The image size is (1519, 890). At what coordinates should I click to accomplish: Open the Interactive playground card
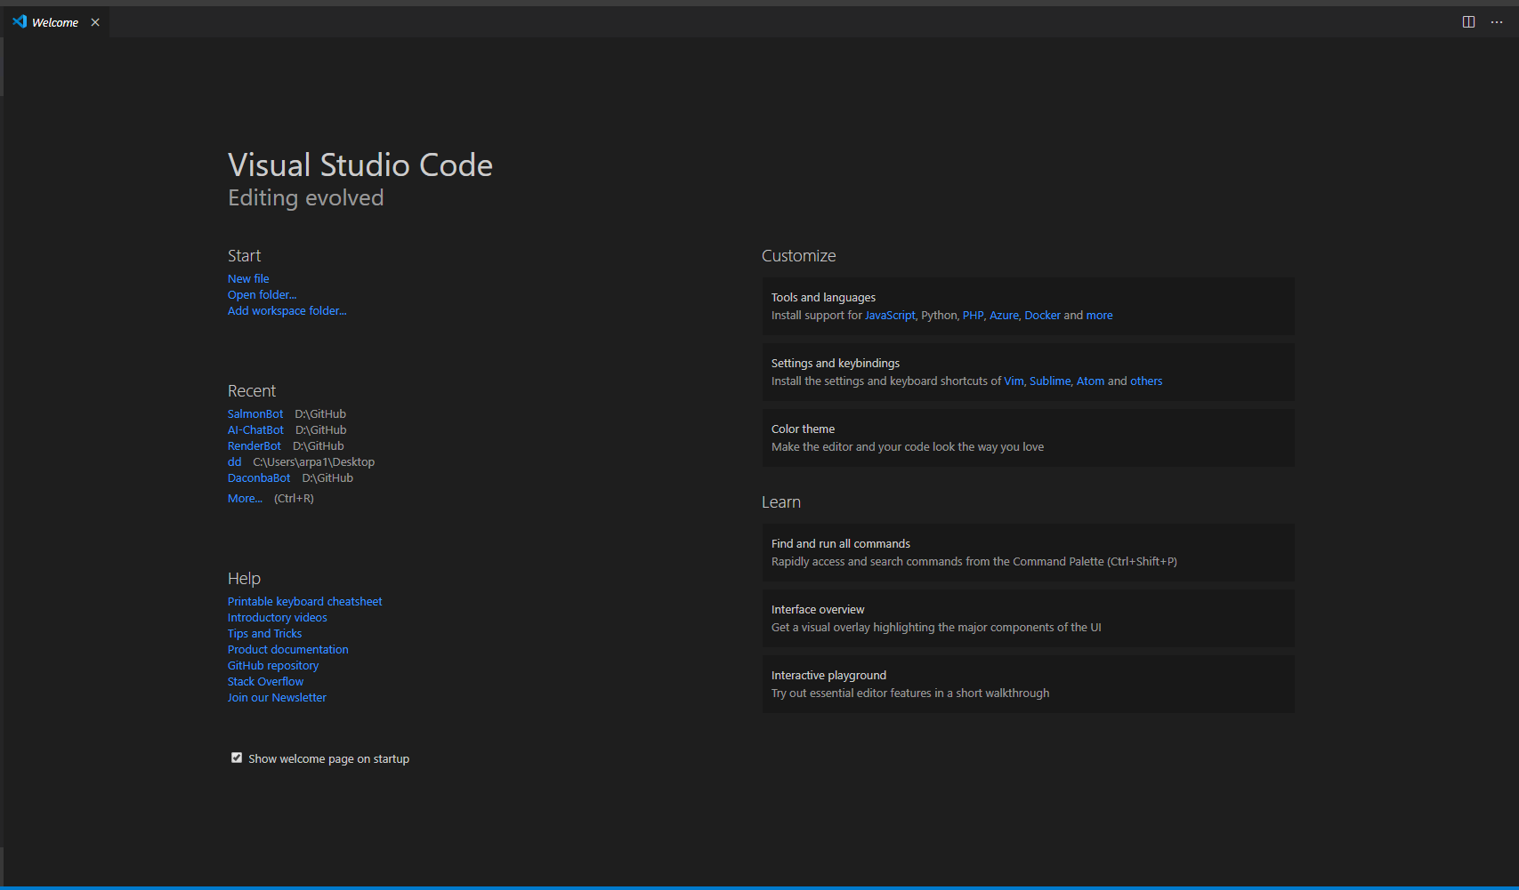coord(1028,684)
